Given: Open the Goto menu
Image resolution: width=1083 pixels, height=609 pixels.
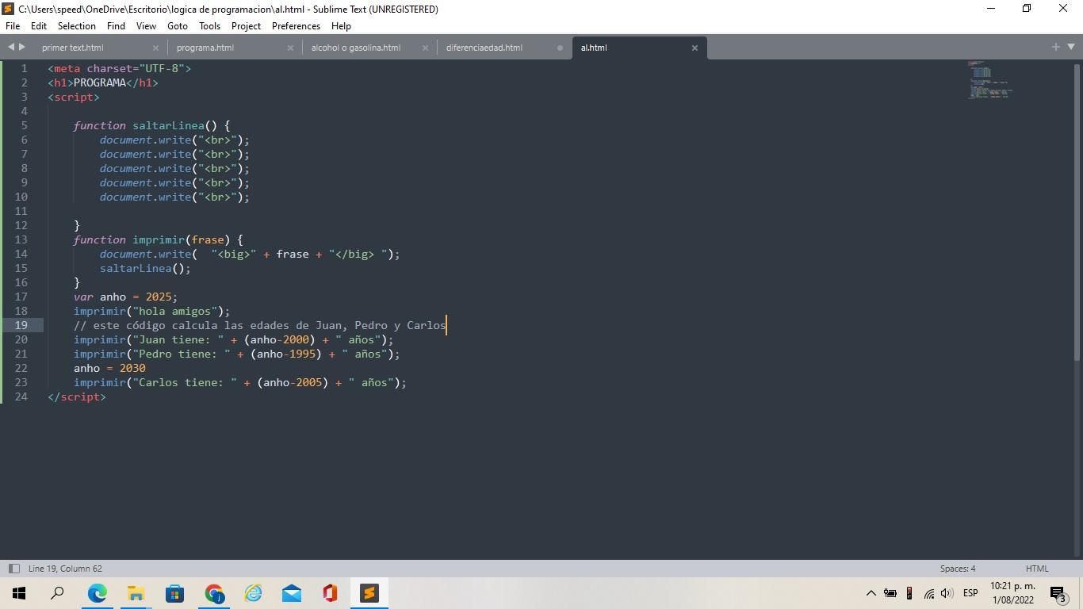Looking at the screenshot, I should pos(178,26).
